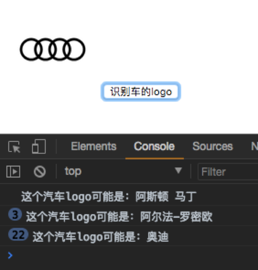Open the partially visible tab after Sources

(x=254, y=146)
